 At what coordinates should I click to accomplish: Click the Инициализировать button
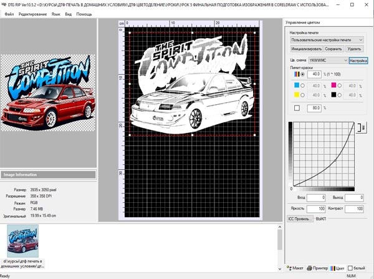[x=307, y=49]
